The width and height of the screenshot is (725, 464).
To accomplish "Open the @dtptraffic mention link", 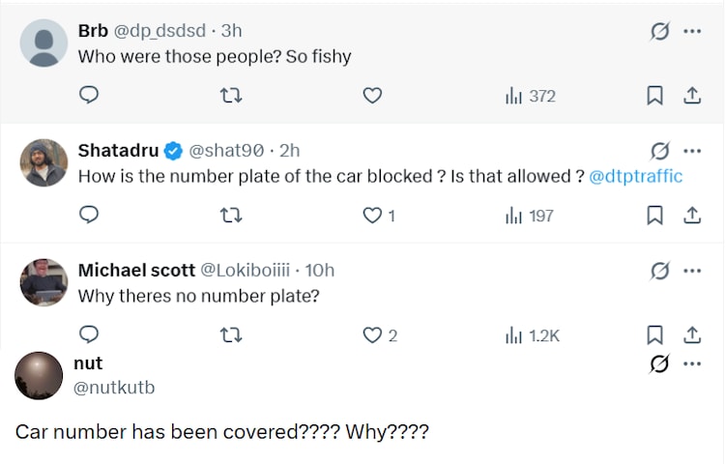I will coord(636,176).
